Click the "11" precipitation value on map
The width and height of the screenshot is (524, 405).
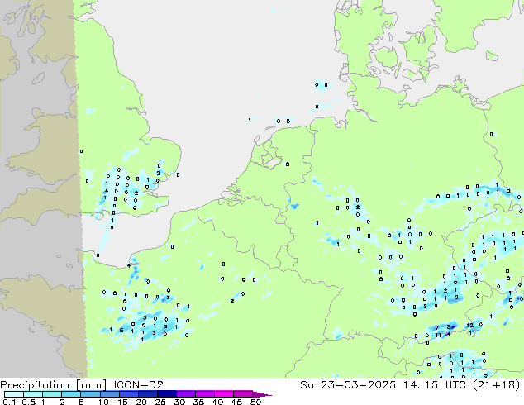438,336
